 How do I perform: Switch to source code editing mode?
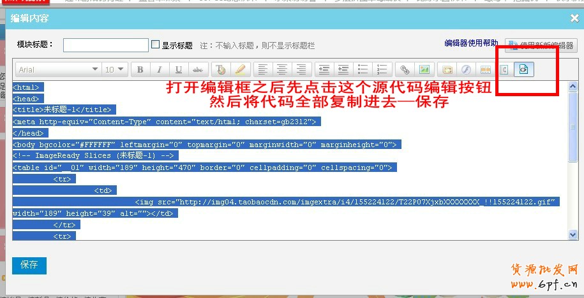coord(524,69)
